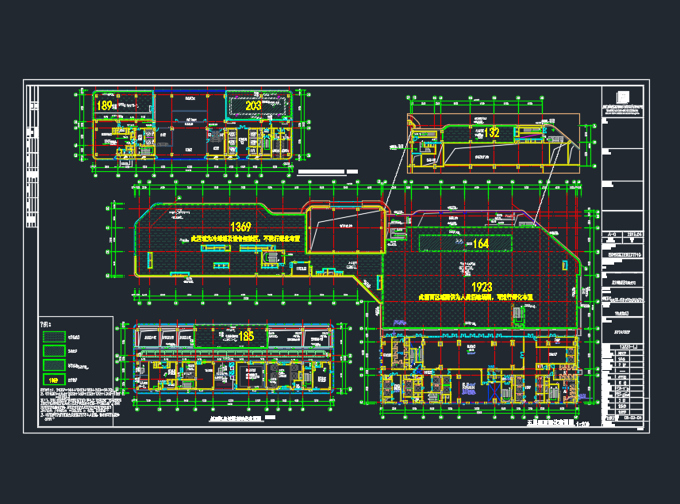Image resolution: width=680 pixels, height=504 pixels.
Task: Select the second hatch swatch in the legend
Action: pos(55,351)
